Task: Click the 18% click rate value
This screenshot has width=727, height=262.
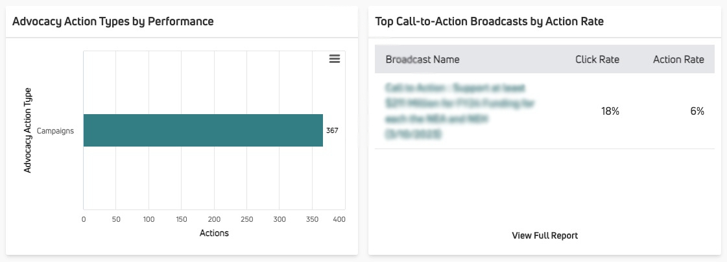Action: (610, 112)
